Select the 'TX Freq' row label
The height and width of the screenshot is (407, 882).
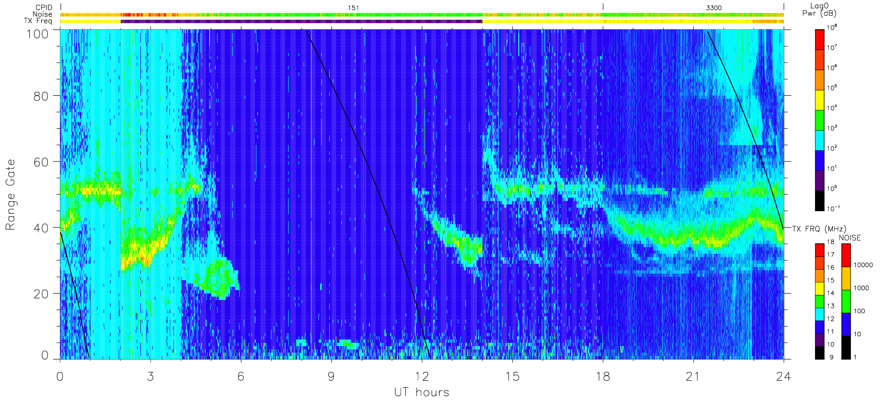(38, 21)
